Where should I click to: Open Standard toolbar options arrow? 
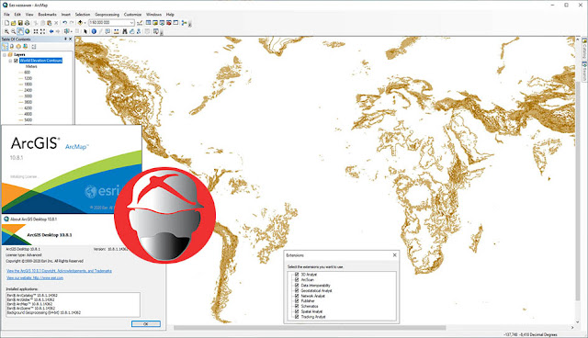(190, 25)
